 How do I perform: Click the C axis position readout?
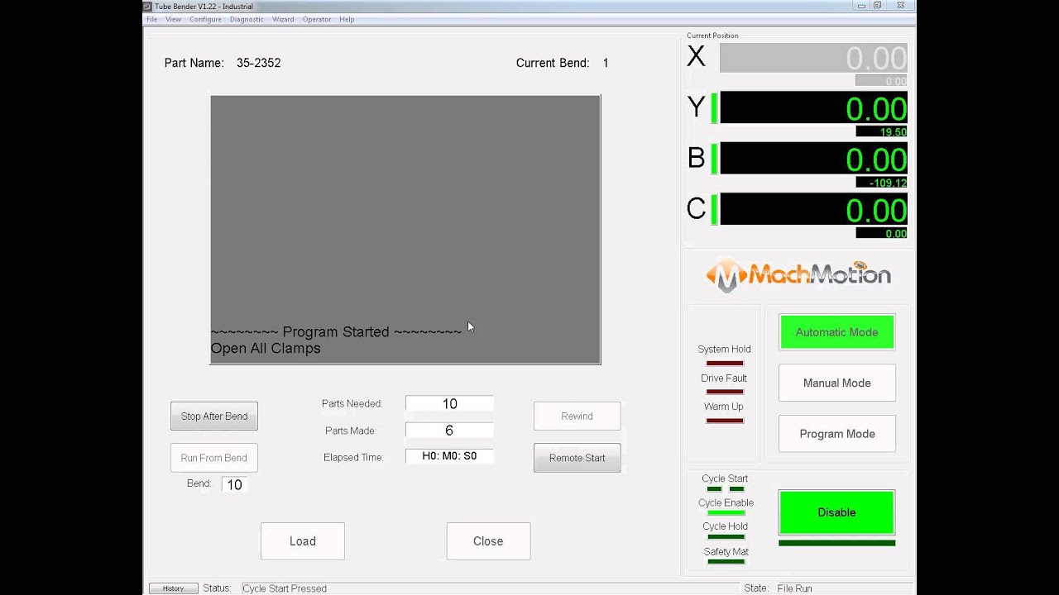coord(813,210)
